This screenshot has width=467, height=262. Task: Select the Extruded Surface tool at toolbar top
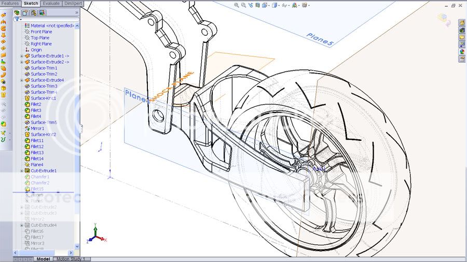tap(3, 15)
